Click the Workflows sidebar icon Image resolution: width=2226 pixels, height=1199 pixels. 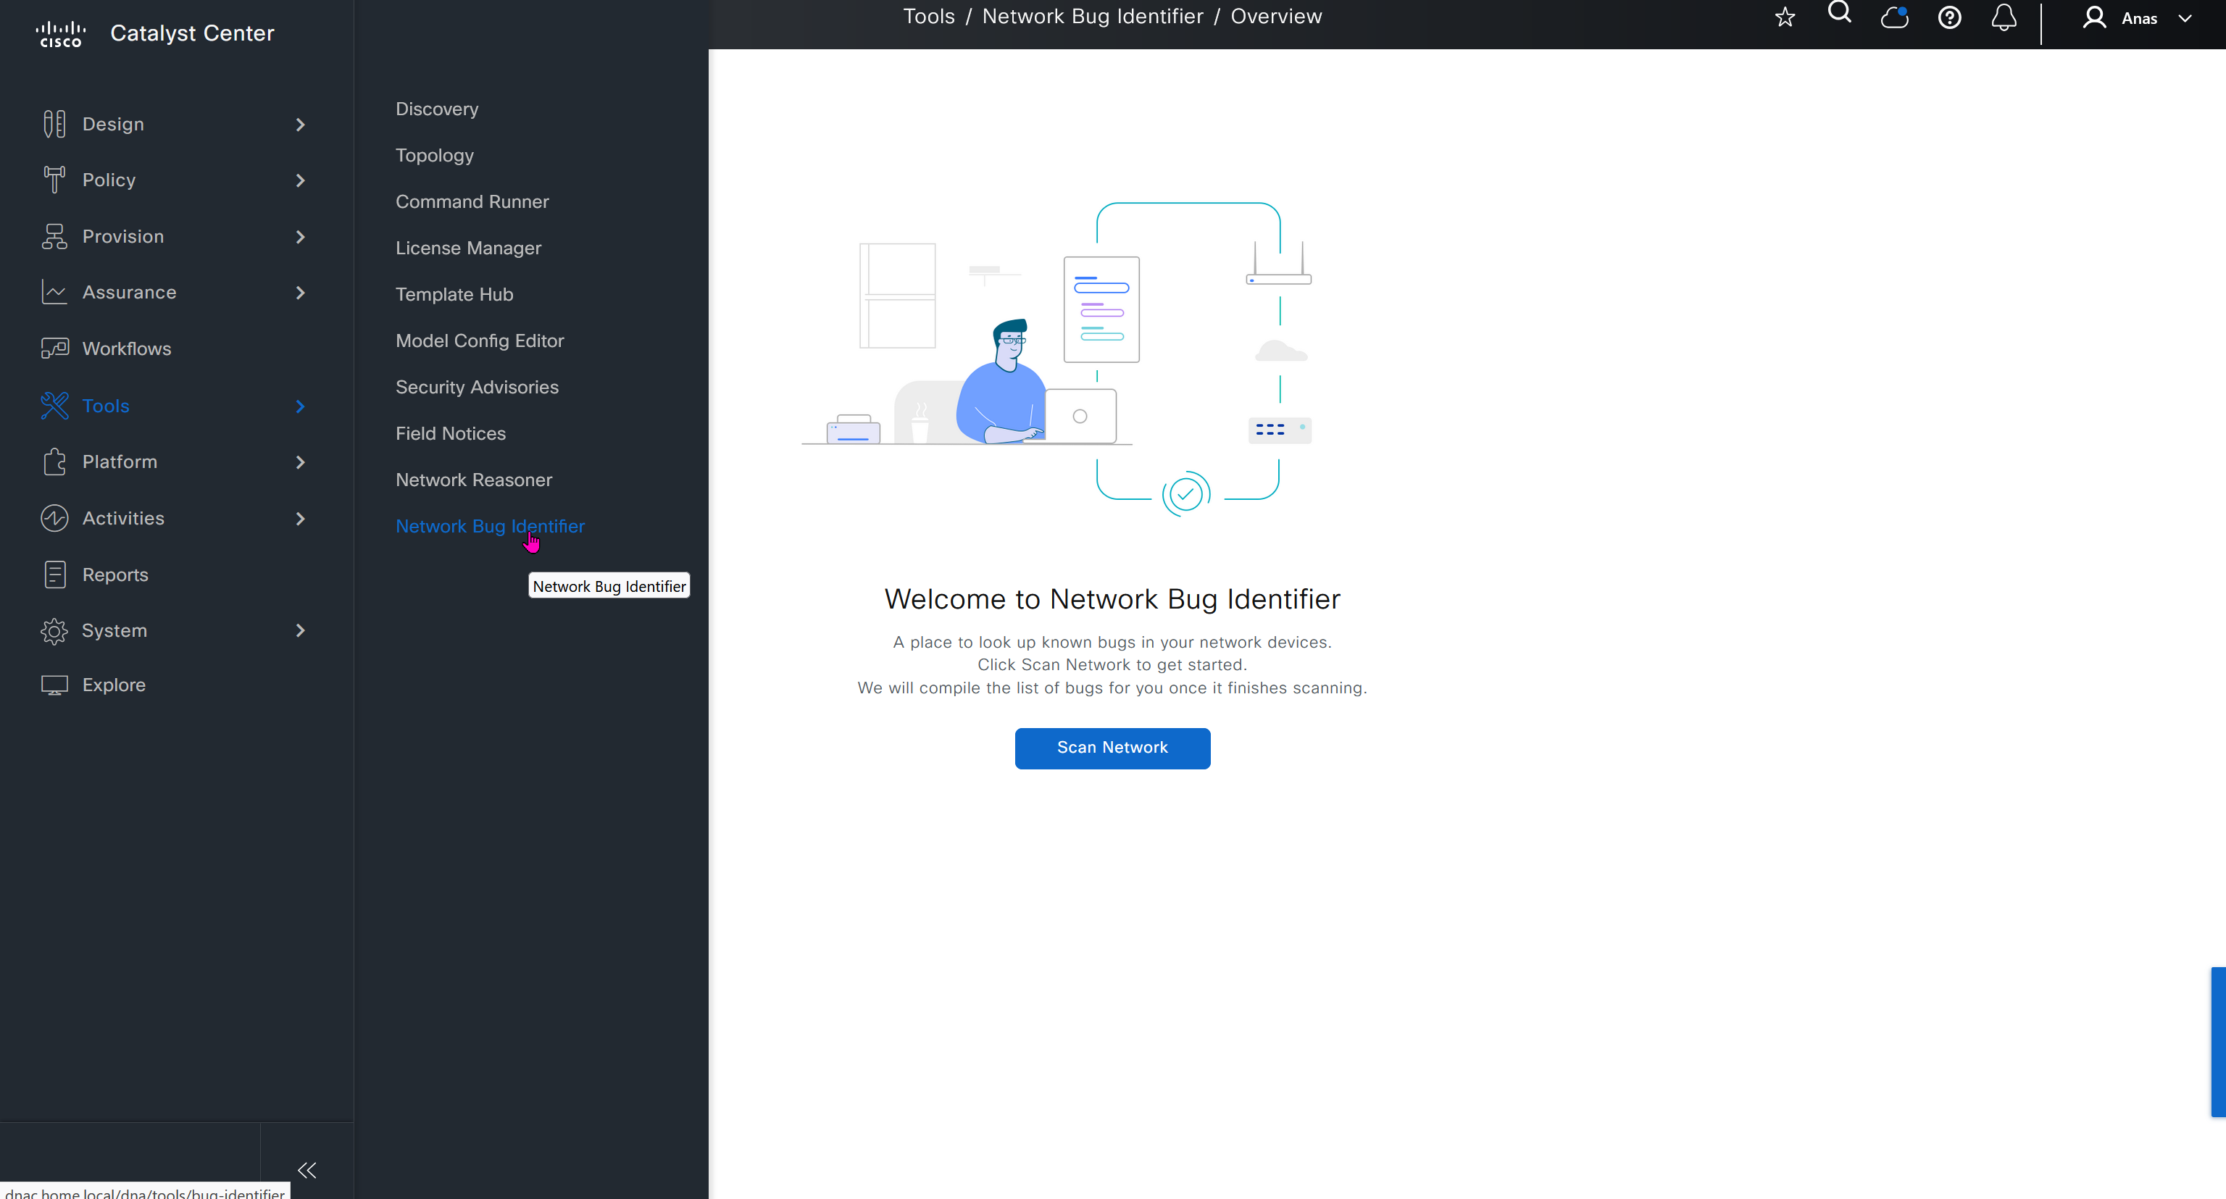pyautogui.click(x=54, y=348)
